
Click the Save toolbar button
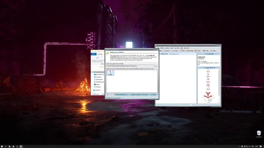click(167, 51)
